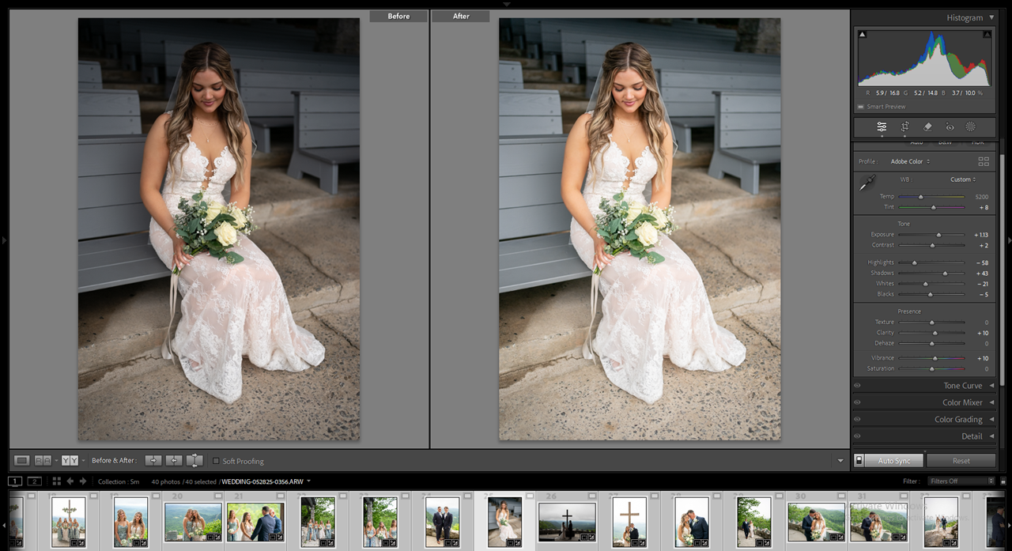The height and width of the screenshot is (551, 1012).
Task: Open the WEDDING-052825-0356.ARW filename dropdown
Action: (308, 481)
